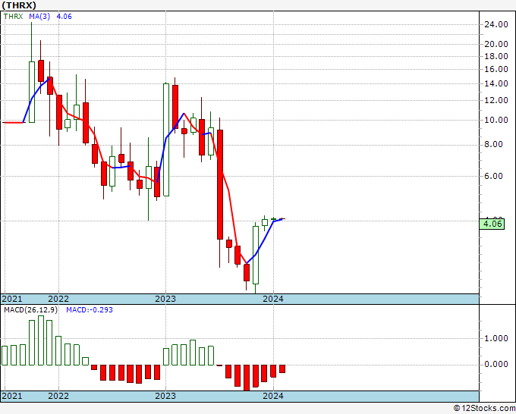
Task: Click 2021 on the MACD panel time axis
Action: tap(12, 396)
